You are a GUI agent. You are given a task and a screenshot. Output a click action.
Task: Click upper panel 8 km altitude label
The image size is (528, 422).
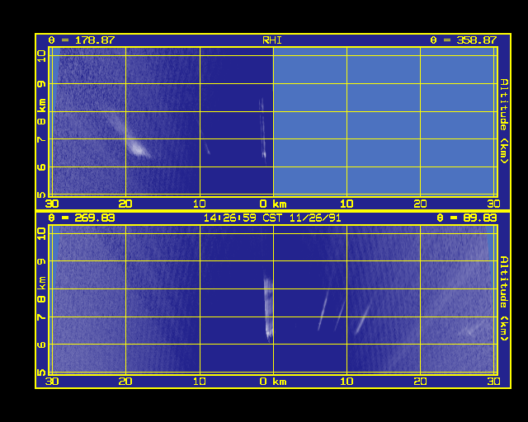[x=41, y=112]
